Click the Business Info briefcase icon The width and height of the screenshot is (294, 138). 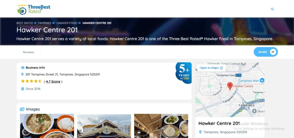coord(23,68)
